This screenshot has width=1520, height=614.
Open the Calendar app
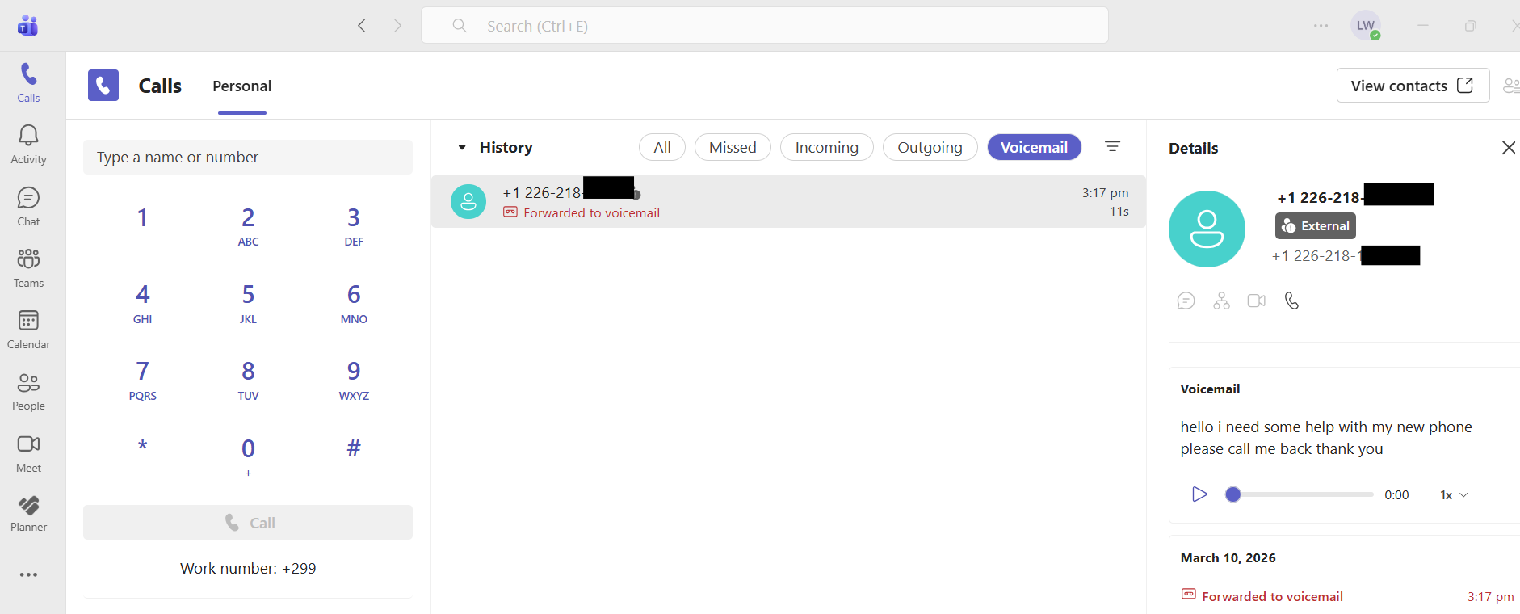click(x=28, y=330)
